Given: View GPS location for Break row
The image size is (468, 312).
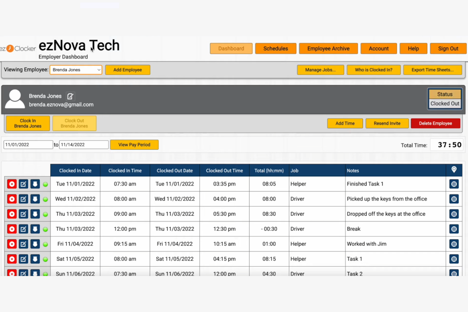Looking at the screenshot, I should pyautogui.click(x=454, y=229).
